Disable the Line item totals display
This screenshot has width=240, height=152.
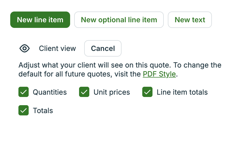pos(147,92)
